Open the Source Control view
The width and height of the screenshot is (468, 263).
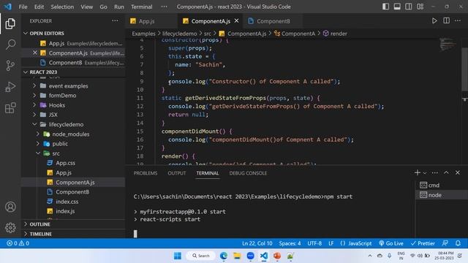(10, 66)
